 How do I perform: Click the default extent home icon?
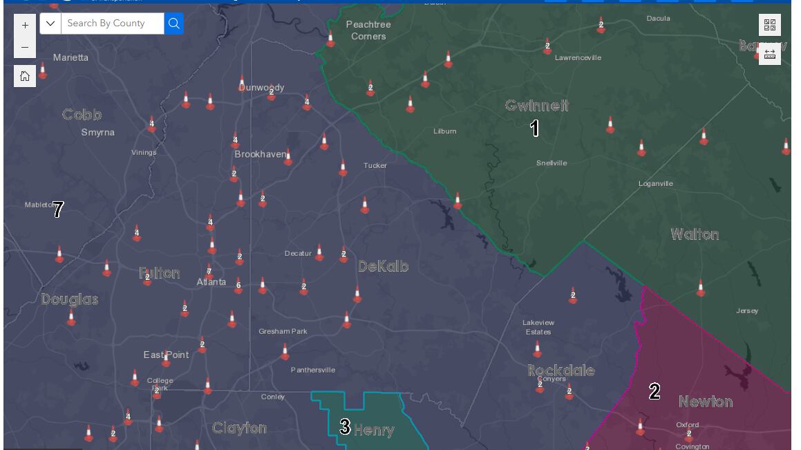click(24, 76)
